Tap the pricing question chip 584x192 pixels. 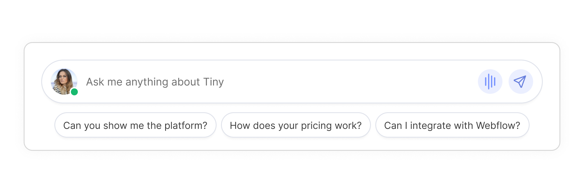click(x=296, y=125)
